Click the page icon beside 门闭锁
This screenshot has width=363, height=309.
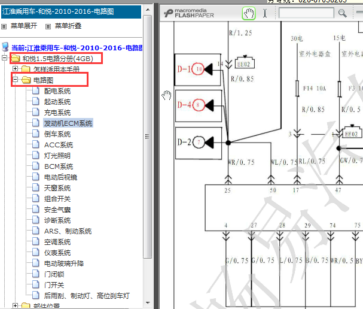point(36,274)
